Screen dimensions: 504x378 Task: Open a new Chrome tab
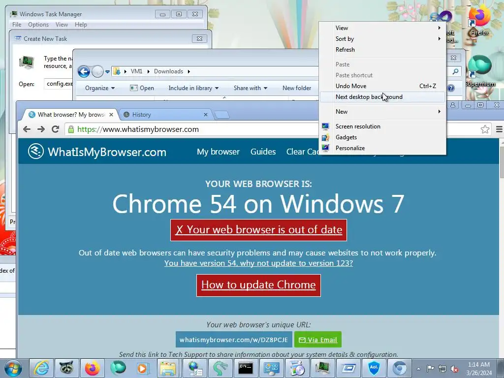(222, 115)
